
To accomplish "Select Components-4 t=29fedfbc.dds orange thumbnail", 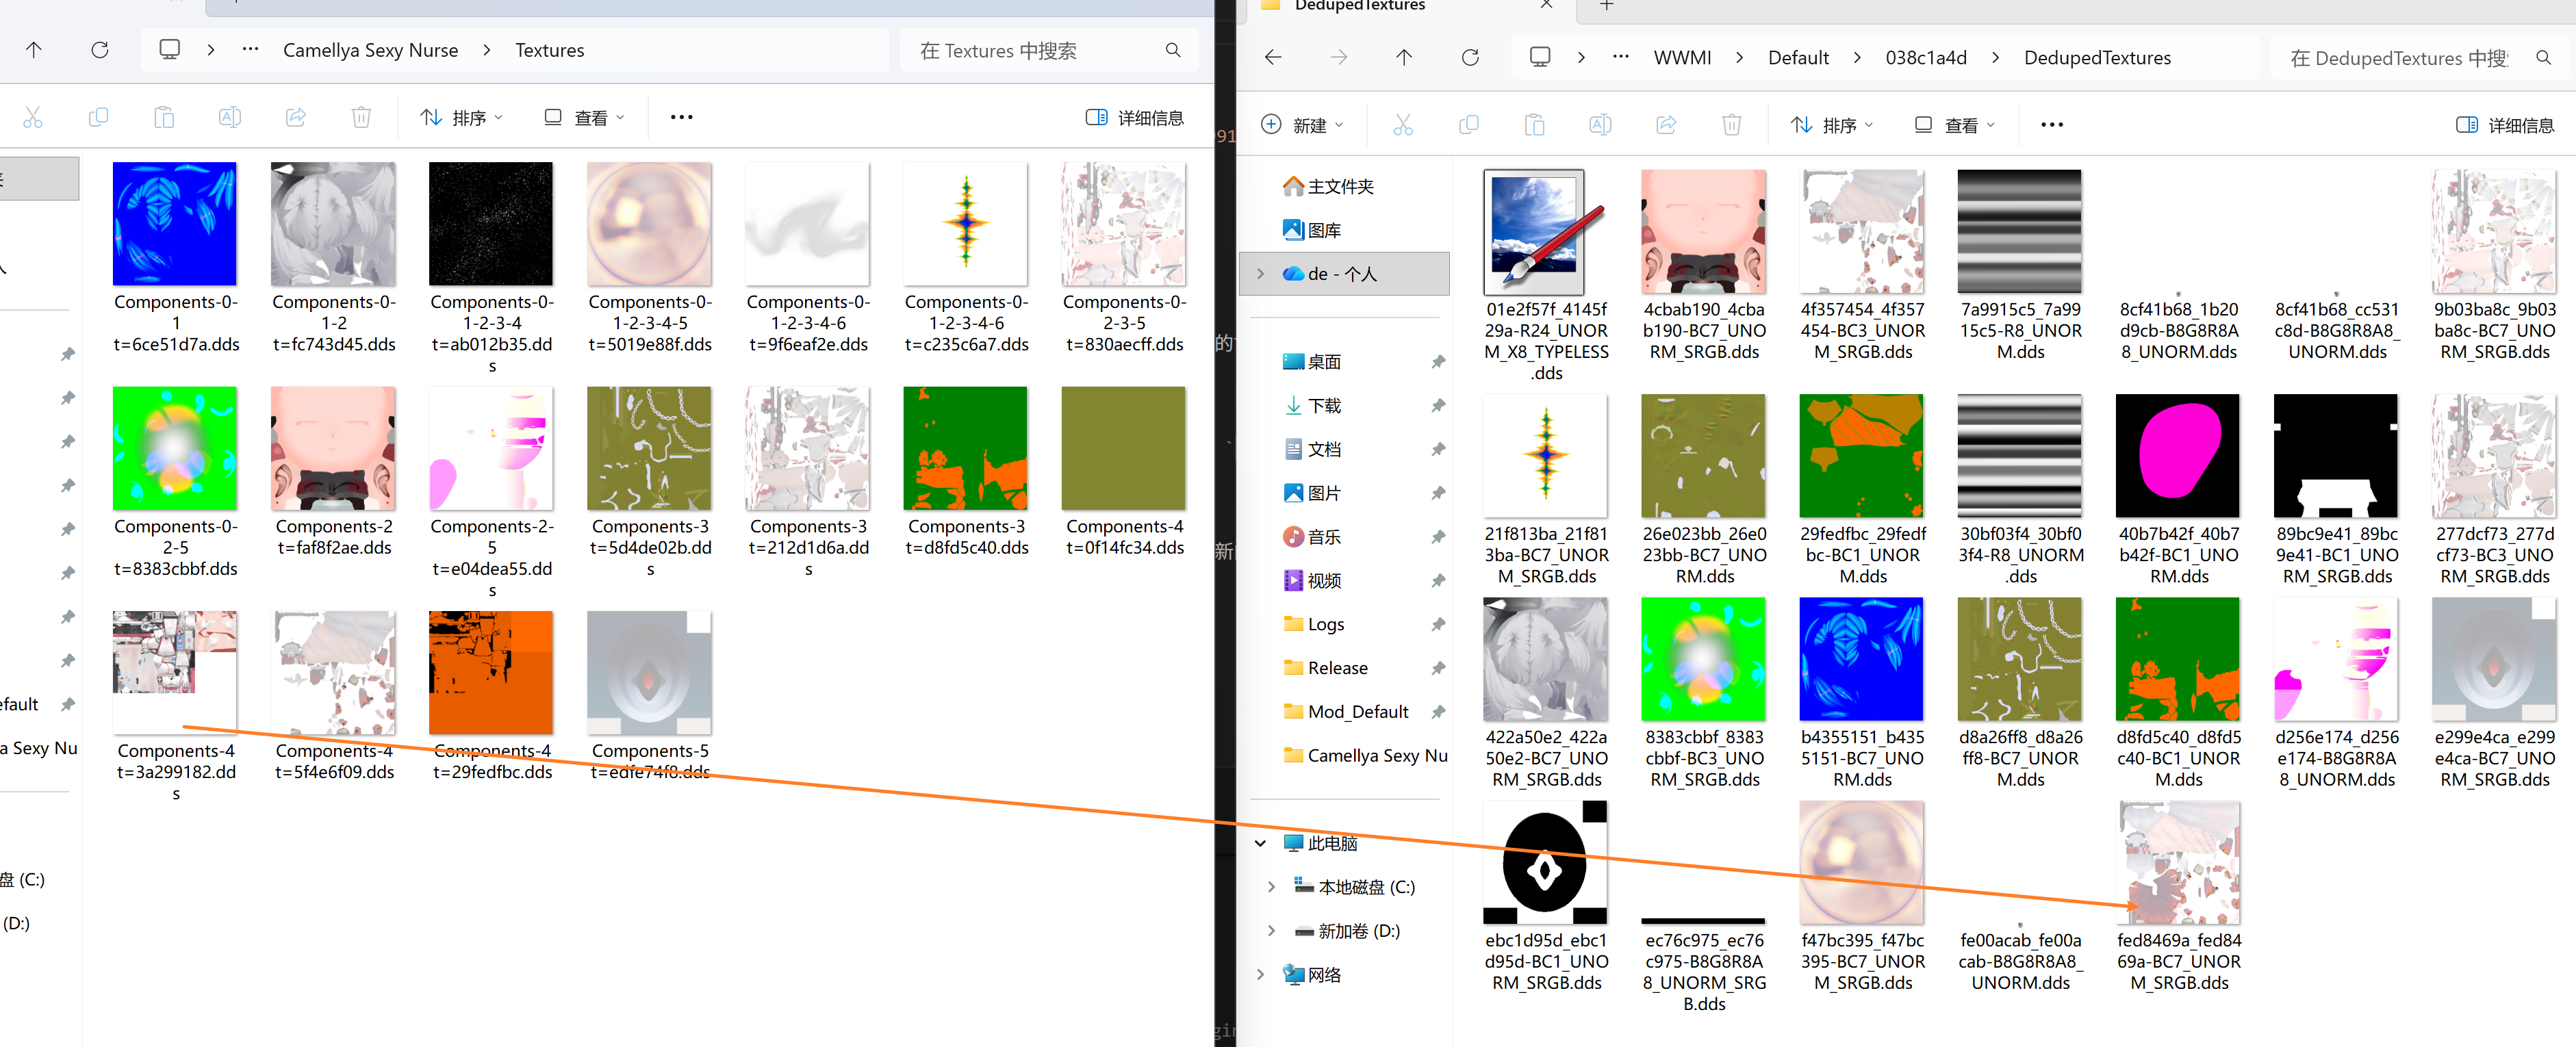I will pyautogui.click(x=490, y=673).
